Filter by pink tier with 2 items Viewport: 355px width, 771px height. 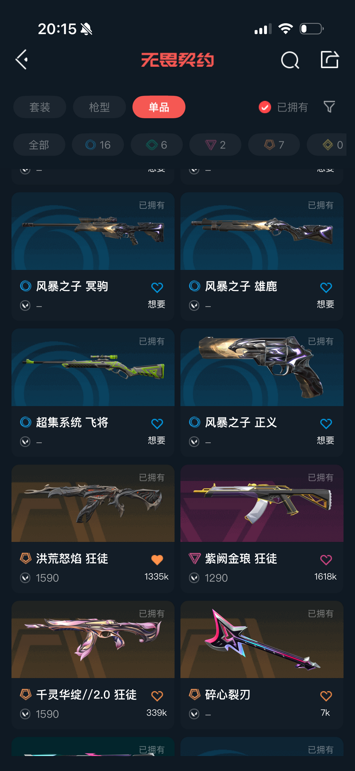click(x=215, y=144)
